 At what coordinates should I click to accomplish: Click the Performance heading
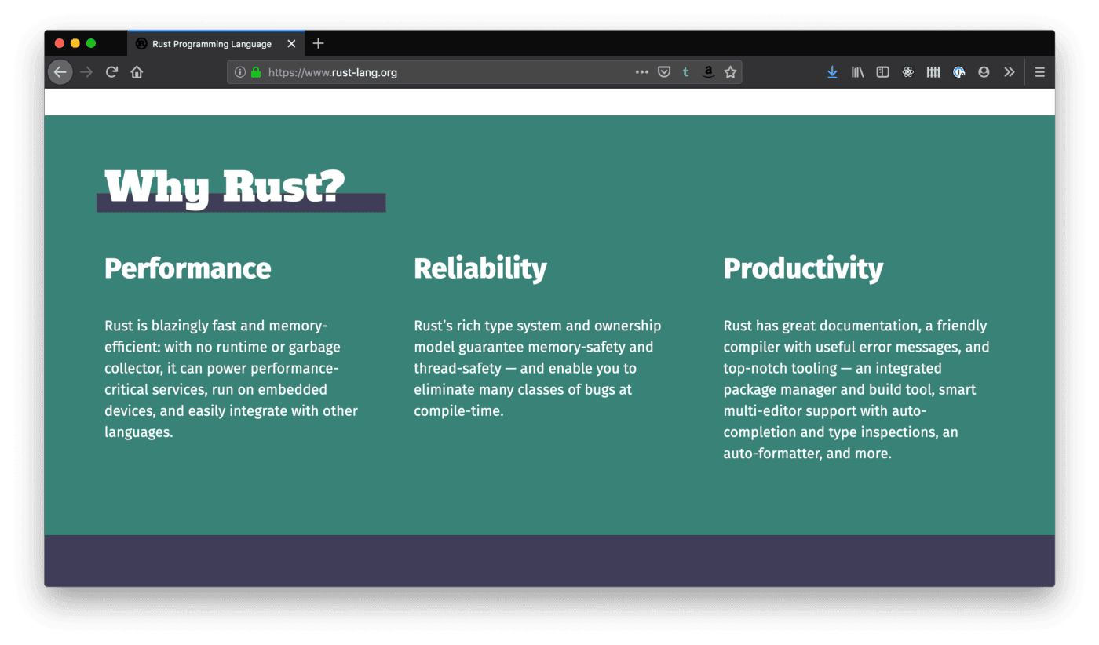(x=188, y=268)
